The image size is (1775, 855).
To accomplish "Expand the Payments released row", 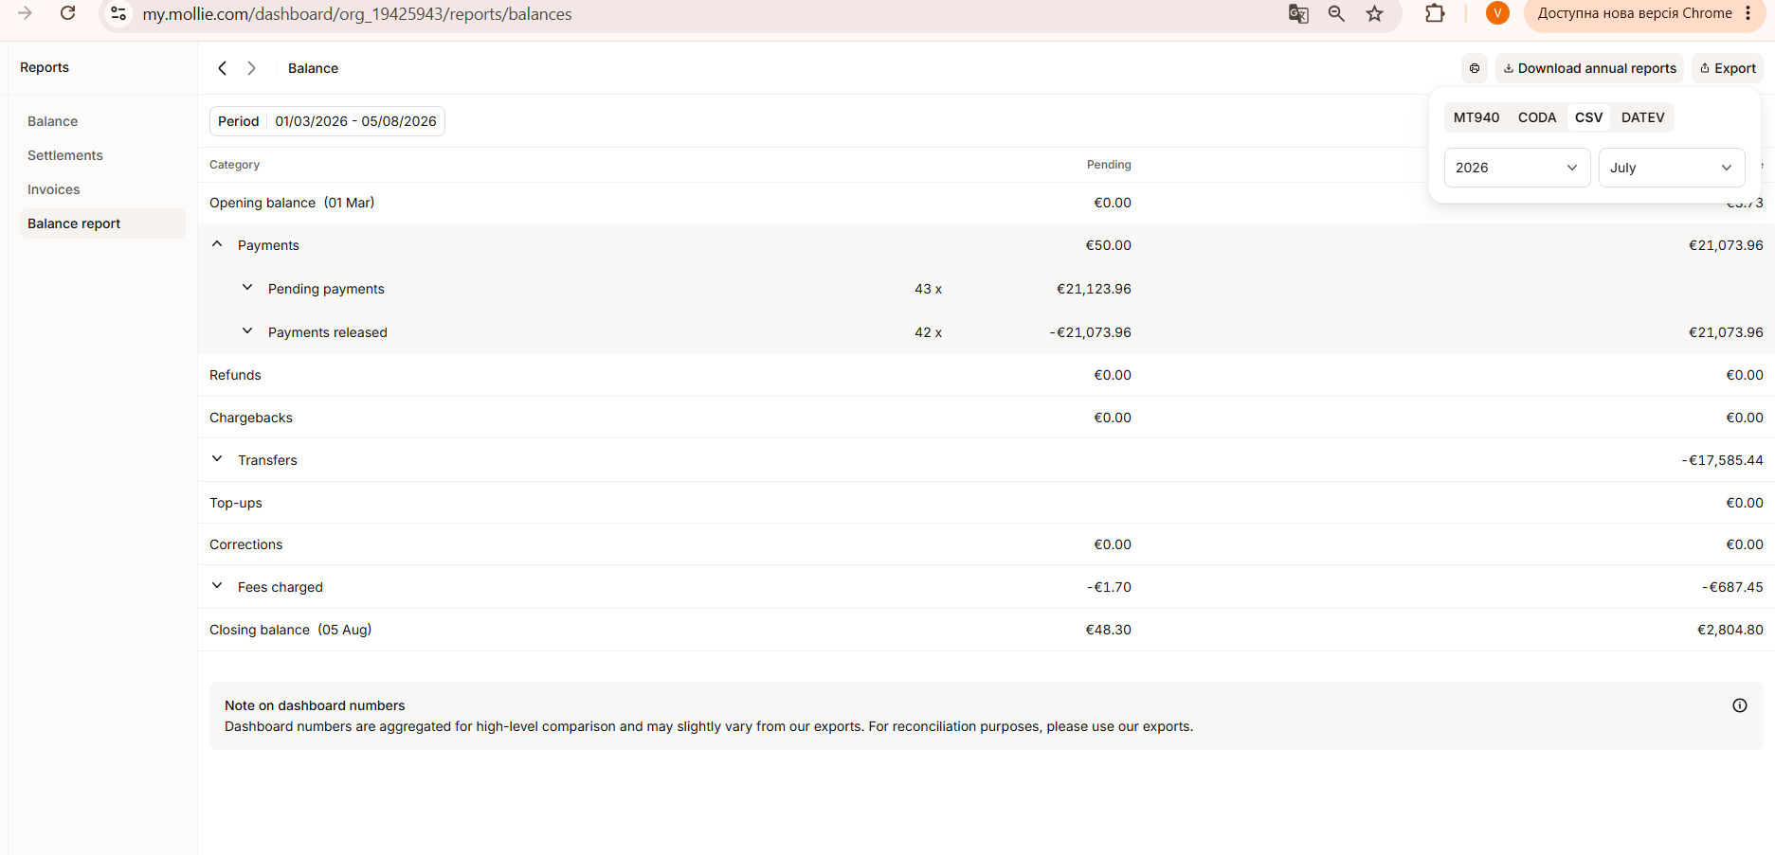I will 247,331.
